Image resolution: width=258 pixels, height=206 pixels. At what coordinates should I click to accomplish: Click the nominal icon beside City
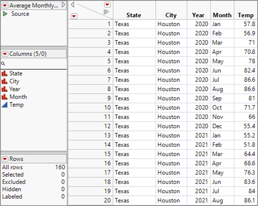pos(4,81)
